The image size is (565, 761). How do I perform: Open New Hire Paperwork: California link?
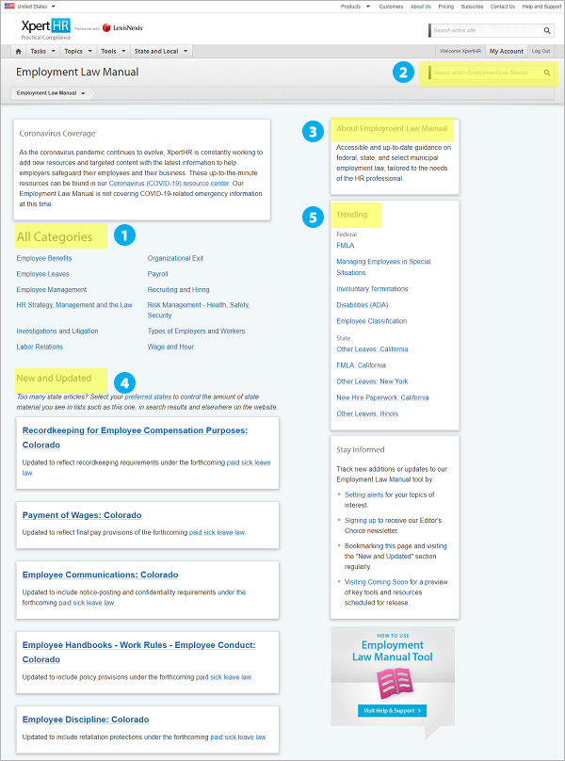pyautogui.click(x=382, y=397)
